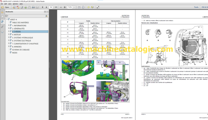This screenshot has height=120, width=208.
Task: Select 5. SYSTÈME HYDRAULIQUE bookmark
Action: 22,38
